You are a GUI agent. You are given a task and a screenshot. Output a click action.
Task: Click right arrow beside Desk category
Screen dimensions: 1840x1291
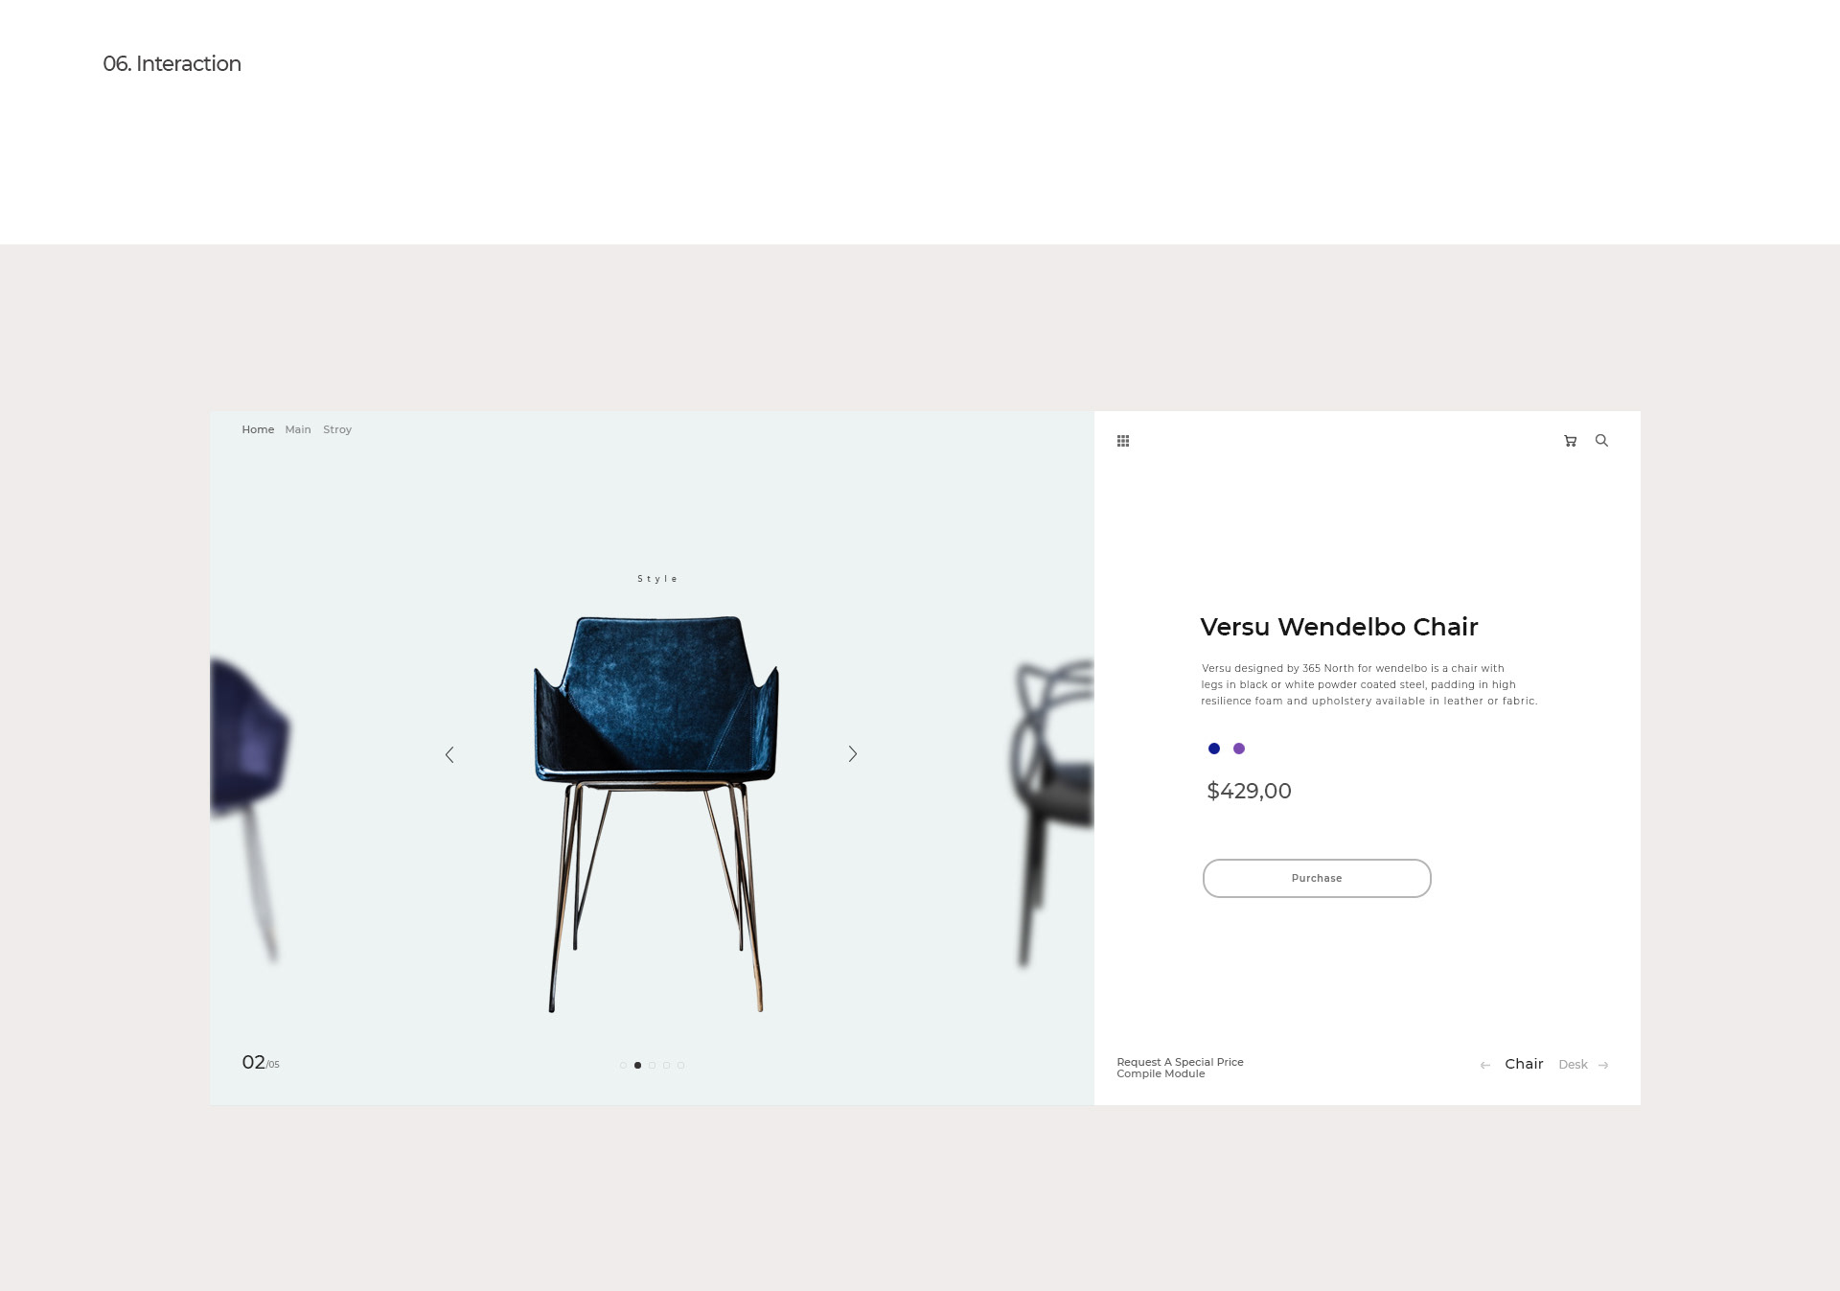(x=1603, y=1065)
